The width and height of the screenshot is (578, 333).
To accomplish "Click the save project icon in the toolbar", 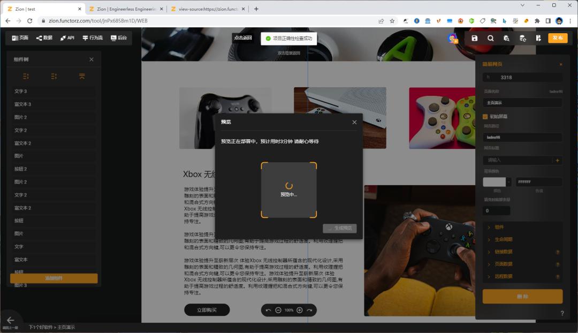I will point(475,38).
